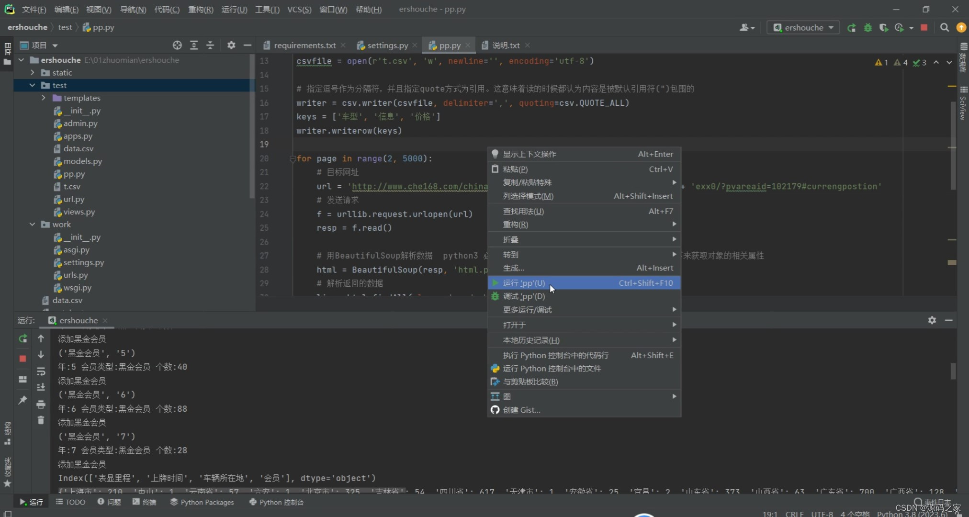Switch to the settings.py editor tab
The height and width of the screenshot is (517, 969).
[x=387, y=45]
